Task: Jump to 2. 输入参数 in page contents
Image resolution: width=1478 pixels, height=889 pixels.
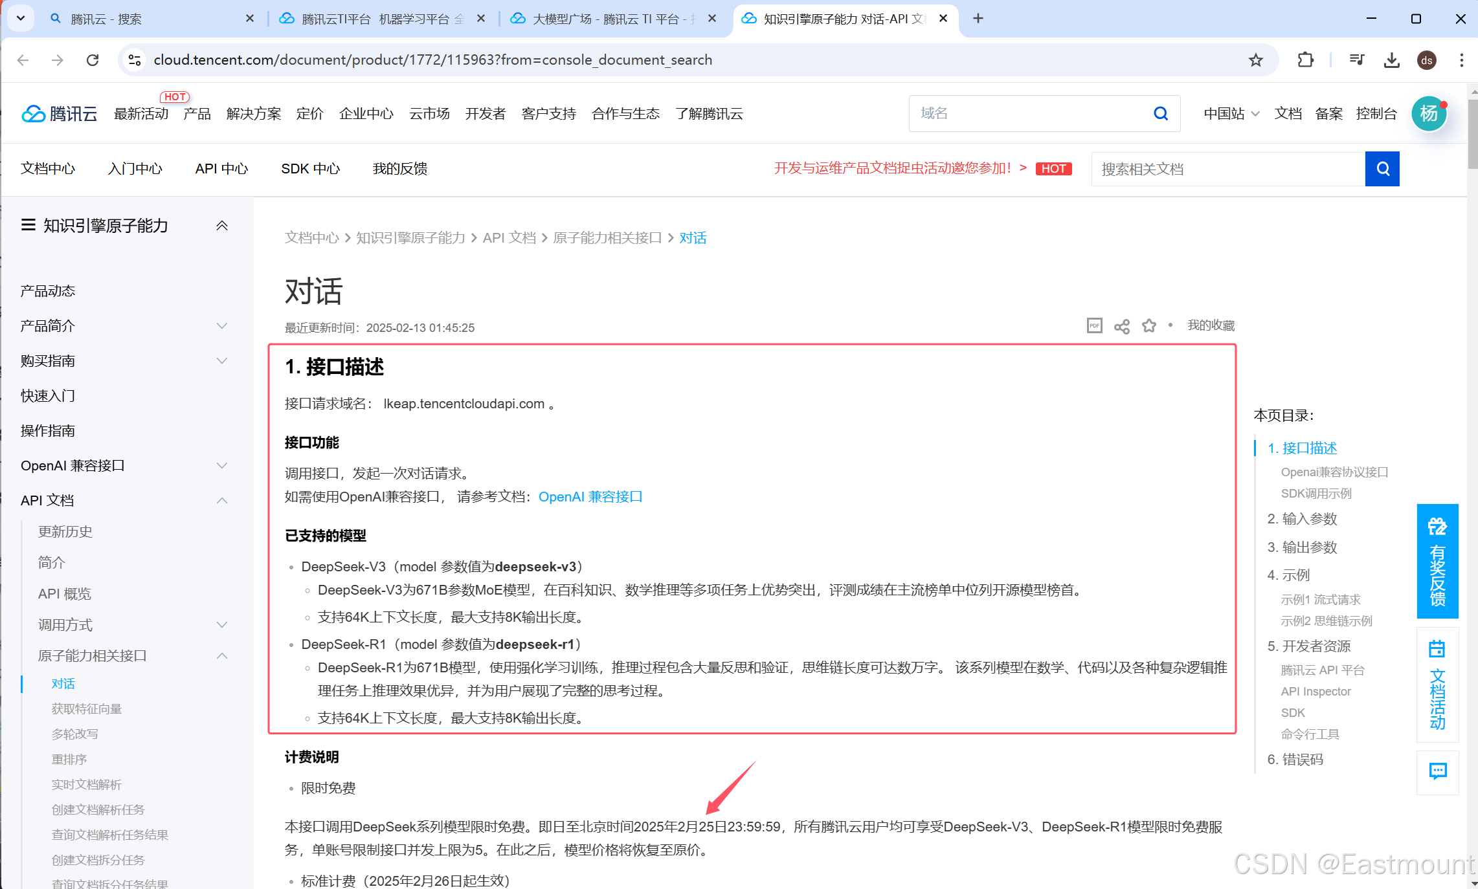Action: pos(1302,519)
